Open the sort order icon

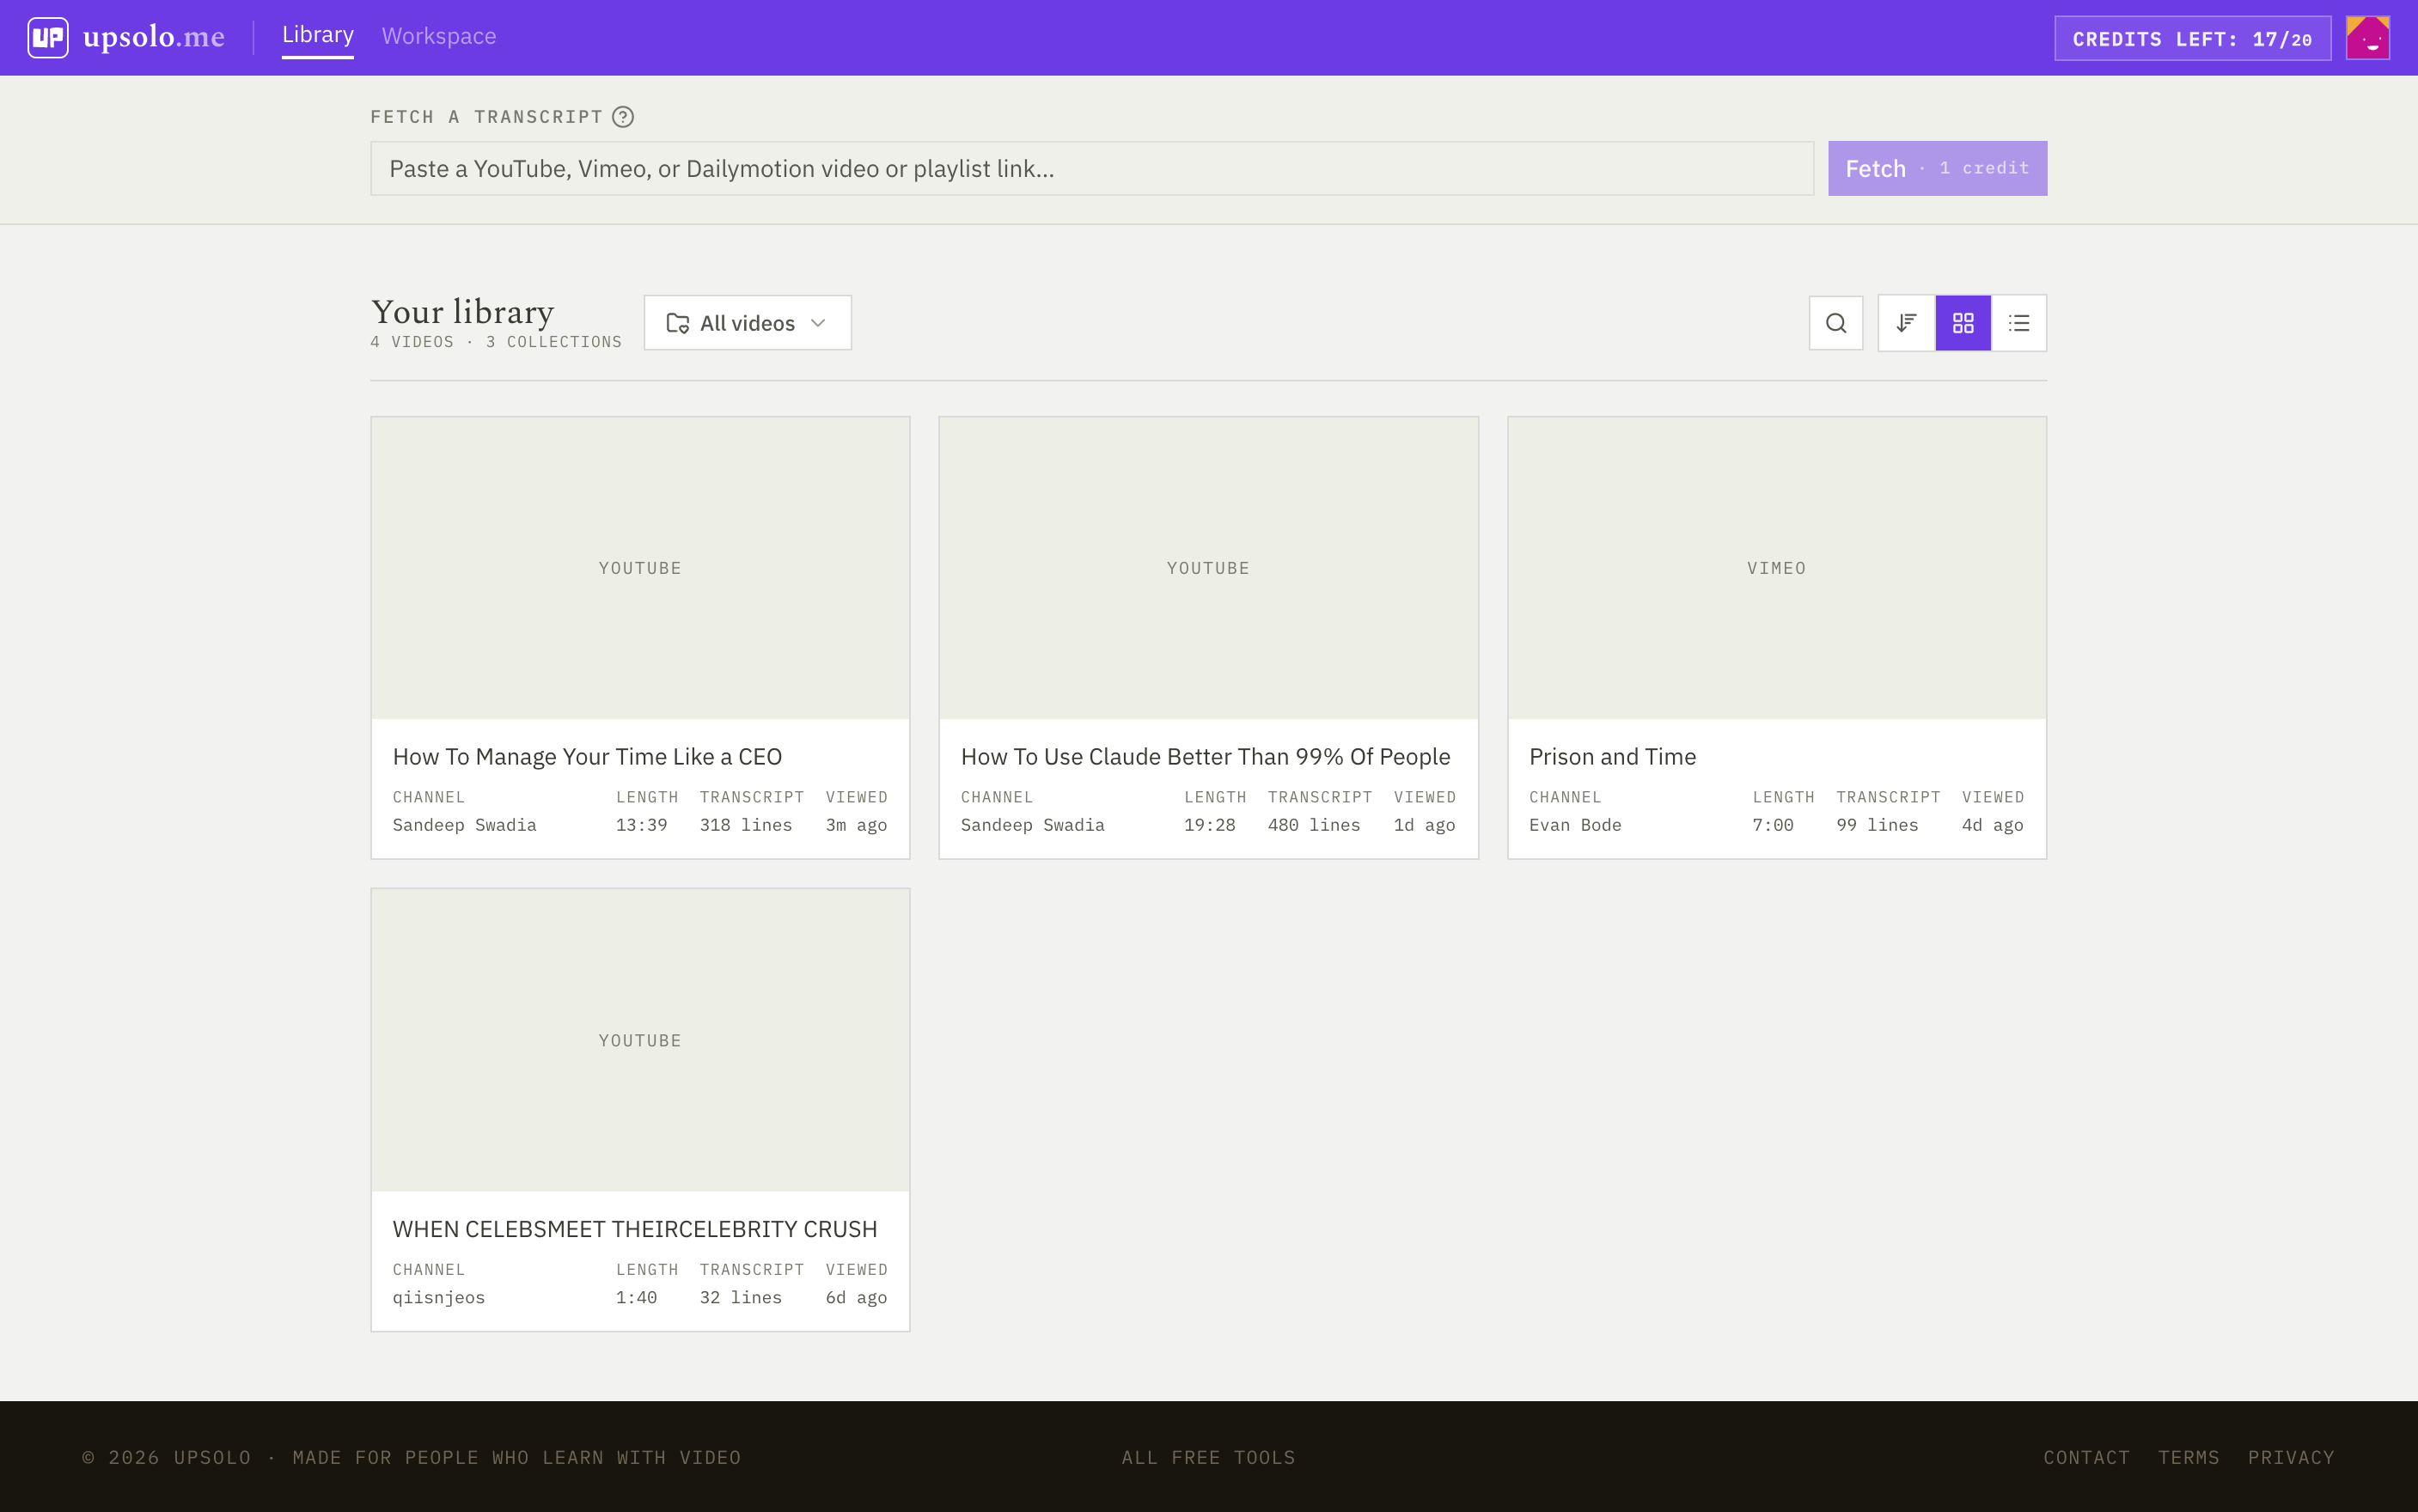tap(1906, 323)
